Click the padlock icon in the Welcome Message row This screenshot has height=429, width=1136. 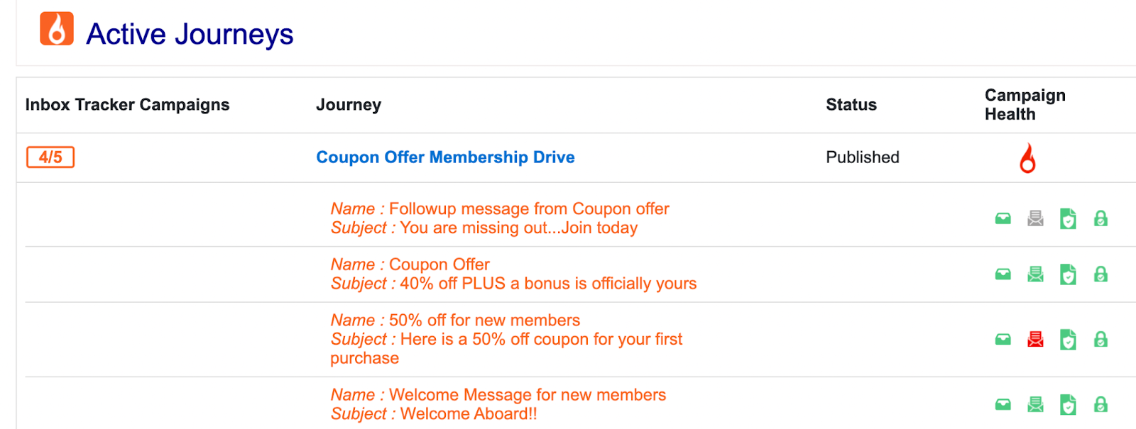pos(1100,405)
